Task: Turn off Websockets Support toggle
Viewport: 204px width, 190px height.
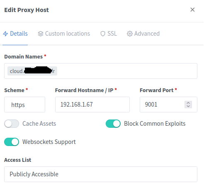Action: coord(12,142)
